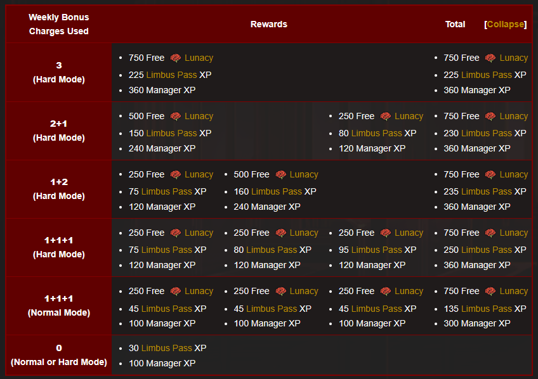Image resolution: width=538 pixels, height=379 pixels.
Task: Open Lunacy link after 250 Free in 2+1 row
Action: pos(409,116)
